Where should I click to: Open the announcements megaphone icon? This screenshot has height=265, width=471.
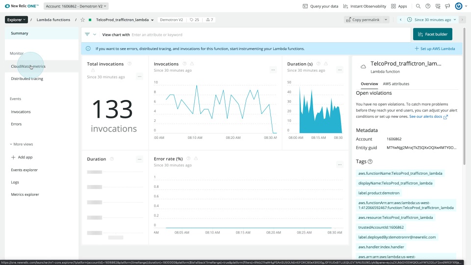447,6
